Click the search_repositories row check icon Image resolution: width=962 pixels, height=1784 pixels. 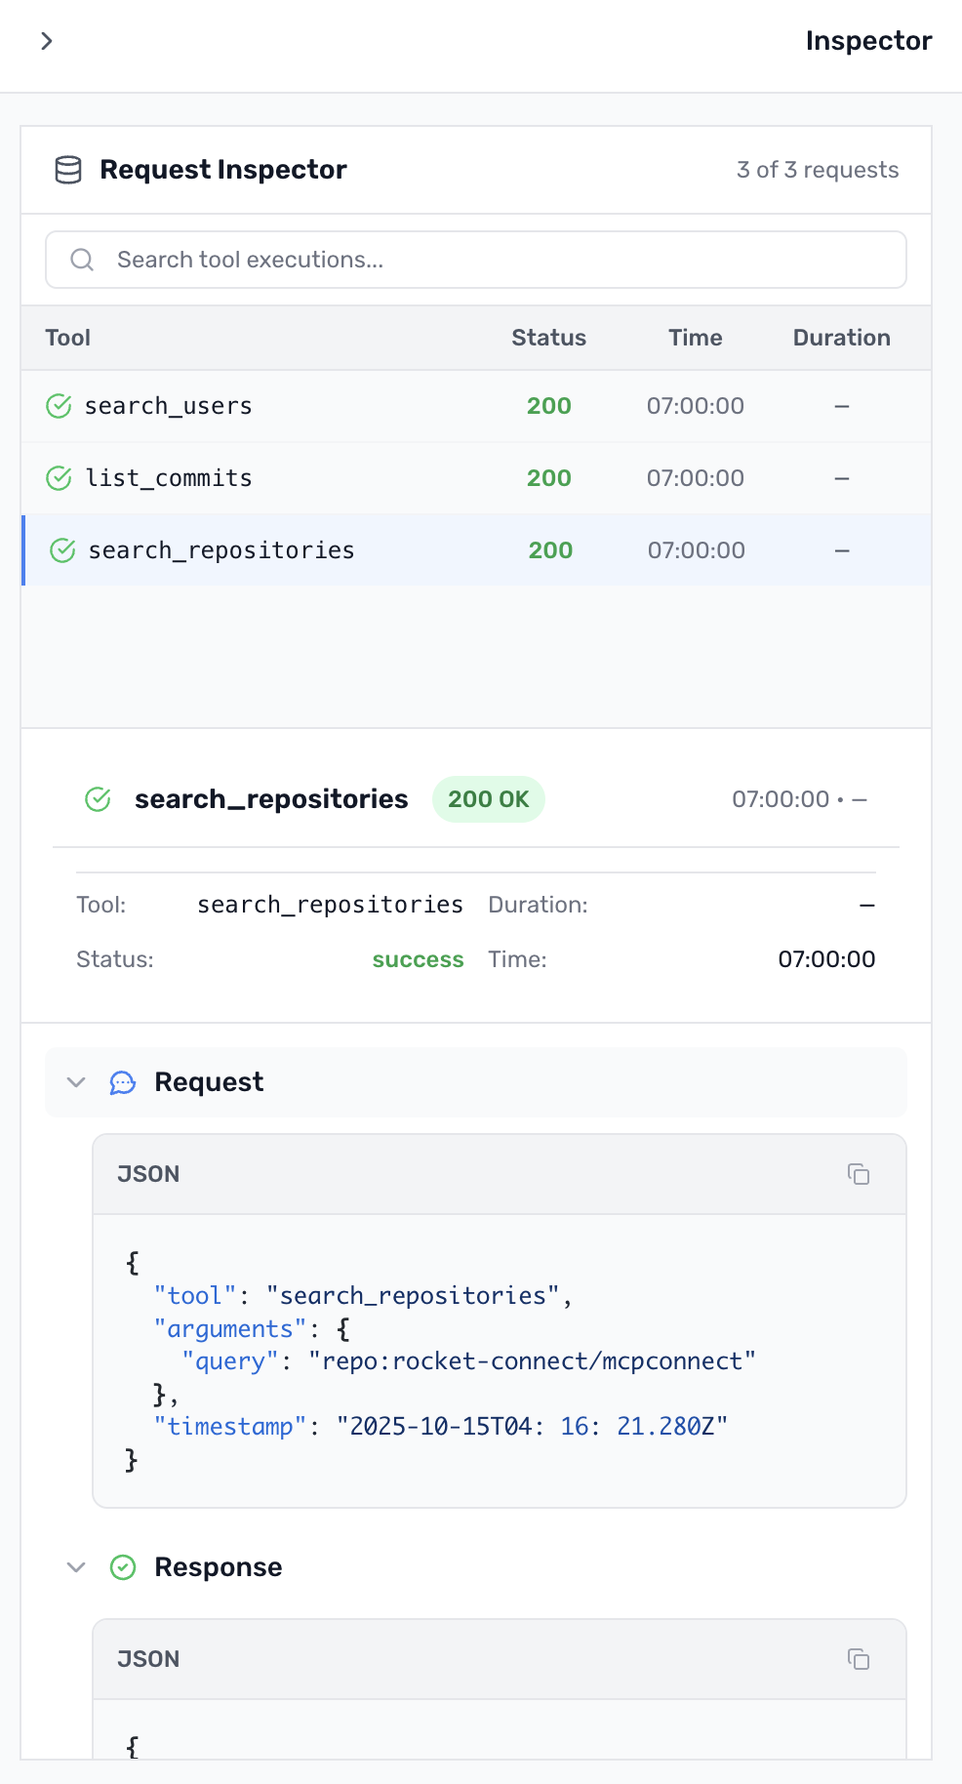(x=62, y=550)
